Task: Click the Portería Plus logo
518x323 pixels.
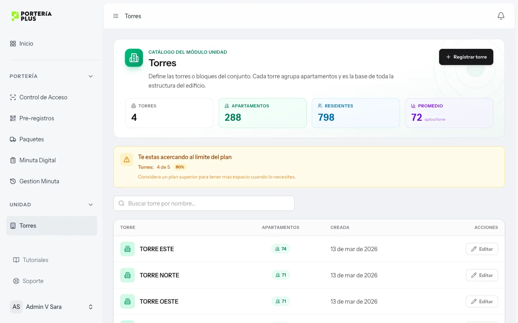Action: pyautogui.click(x=32, y=16)
